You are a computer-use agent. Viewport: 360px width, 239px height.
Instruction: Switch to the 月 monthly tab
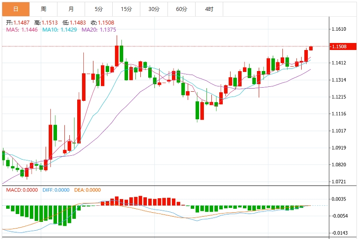pos(71,9)
